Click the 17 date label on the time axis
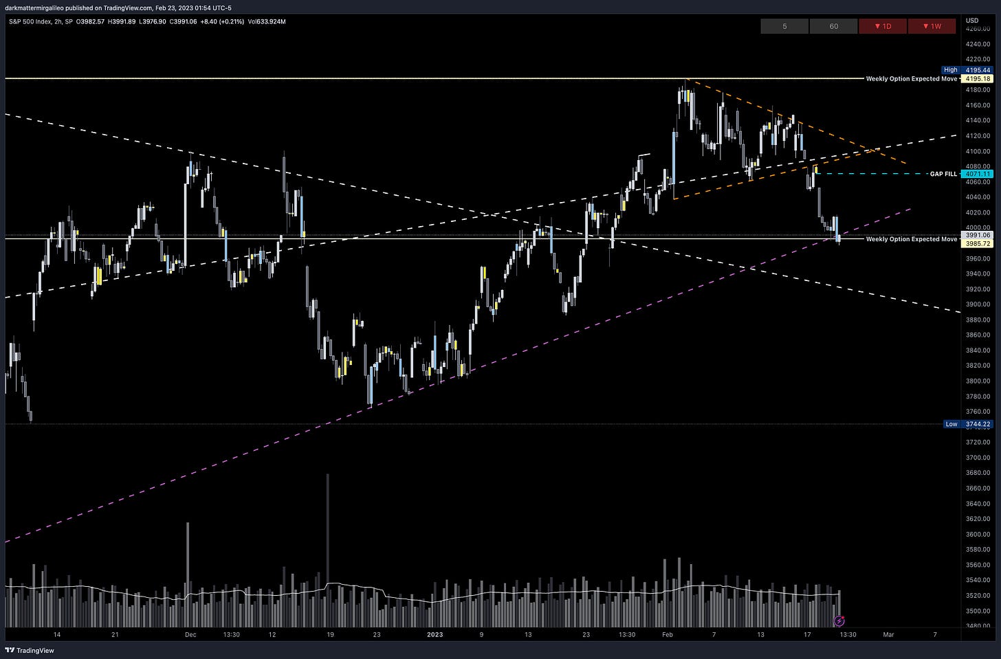This screenshot has height=659, width=1001. (807, 635)
